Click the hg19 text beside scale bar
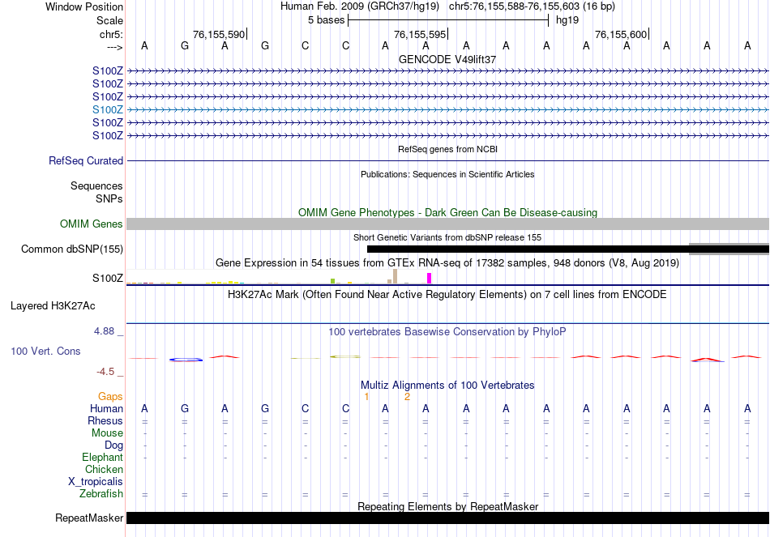 tap(567, 20)
